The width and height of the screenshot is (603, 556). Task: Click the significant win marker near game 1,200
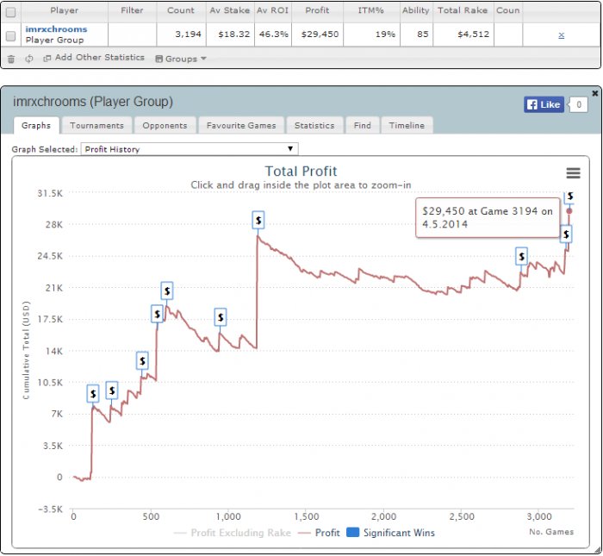pyautogui.click(x=258, y=221)
